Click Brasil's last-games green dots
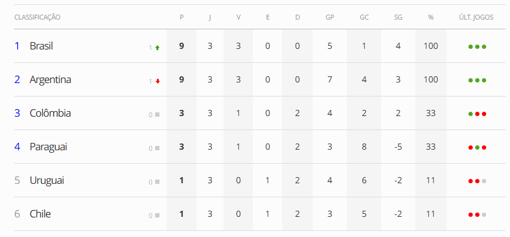This screenshot has width=510, height=237. click(x=477, y=47)
